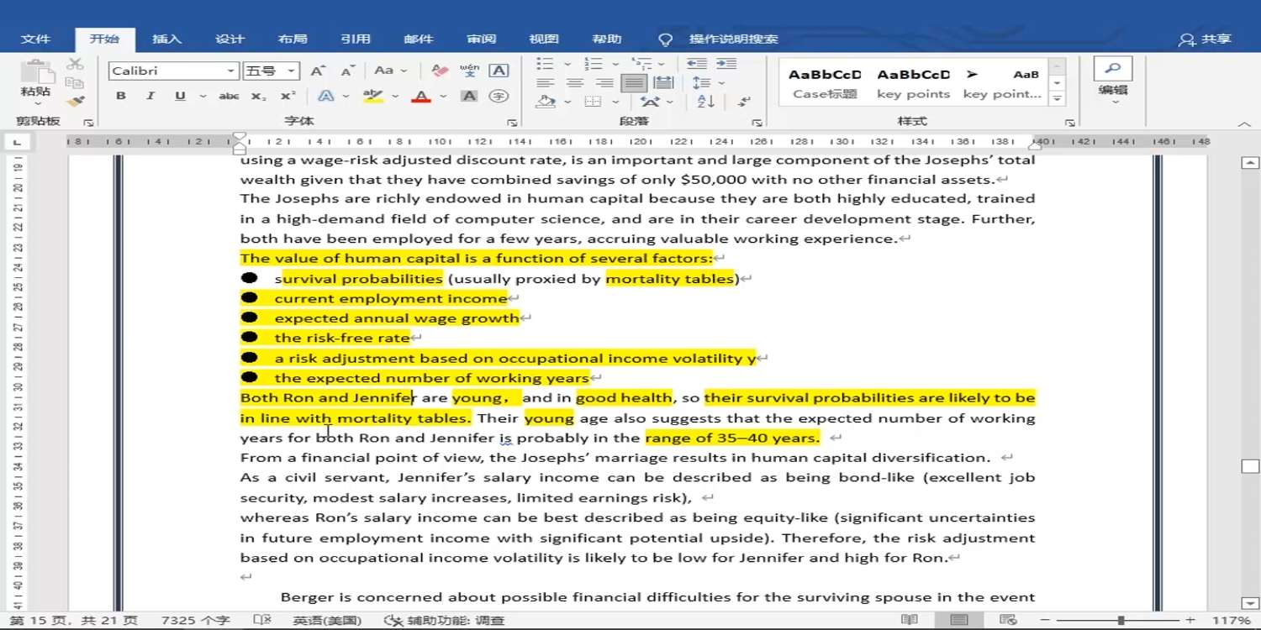Screen dimensions: 1261x630
Task: Select justify alignment
Action: pos(634,83)
